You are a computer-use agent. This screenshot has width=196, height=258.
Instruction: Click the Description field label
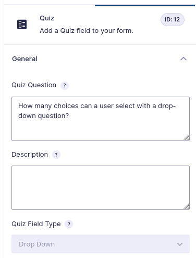click(x=30, y=155)
